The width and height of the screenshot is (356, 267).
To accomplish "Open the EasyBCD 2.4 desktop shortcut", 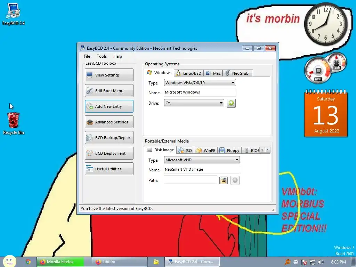I will coord(13,14).
